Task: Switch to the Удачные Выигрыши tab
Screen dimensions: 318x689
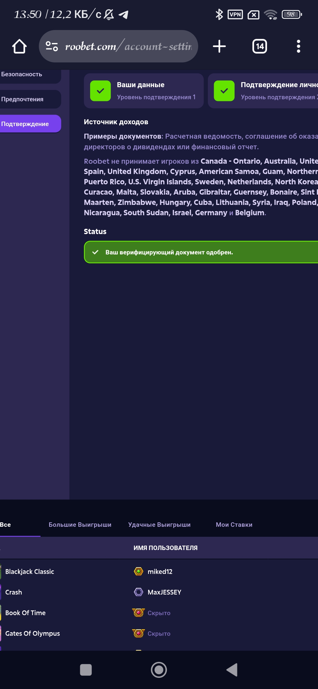Action: pos(159,525)
